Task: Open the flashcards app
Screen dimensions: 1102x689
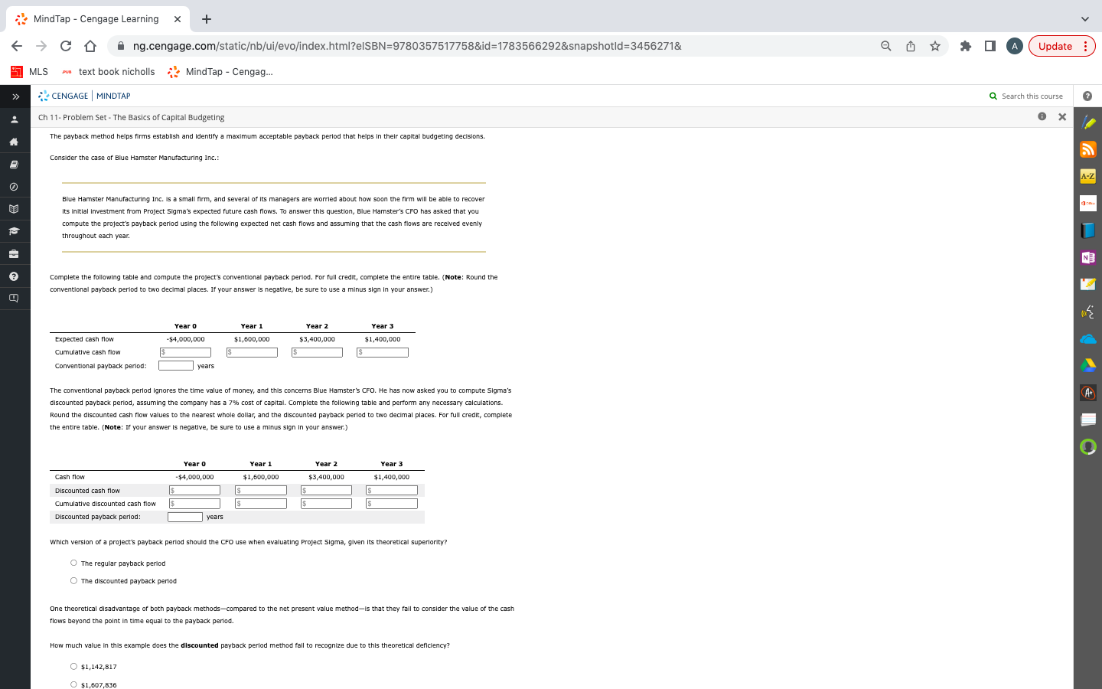Action: 1088,420
